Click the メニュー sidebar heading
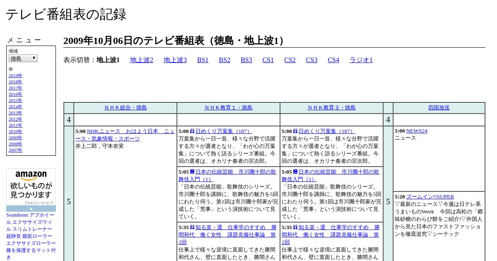497x261 pixels. click(24, 40)
